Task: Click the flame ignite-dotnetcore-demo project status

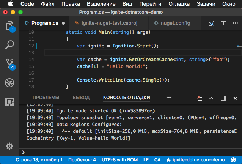Action: (x=195, y=160)
